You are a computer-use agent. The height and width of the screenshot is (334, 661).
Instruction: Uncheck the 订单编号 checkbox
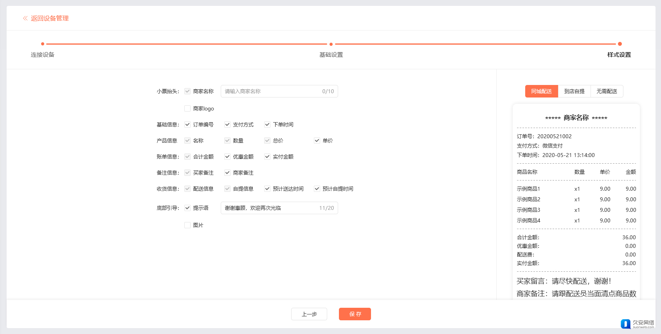tap(187, 125)
